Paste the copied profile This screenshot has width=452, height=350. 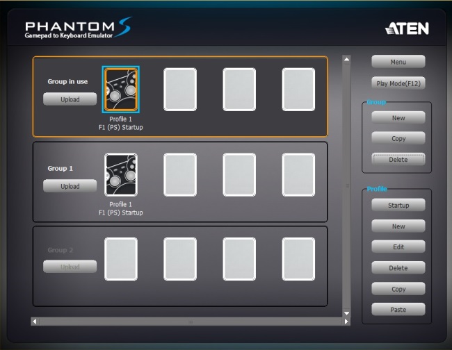point(398,309)
